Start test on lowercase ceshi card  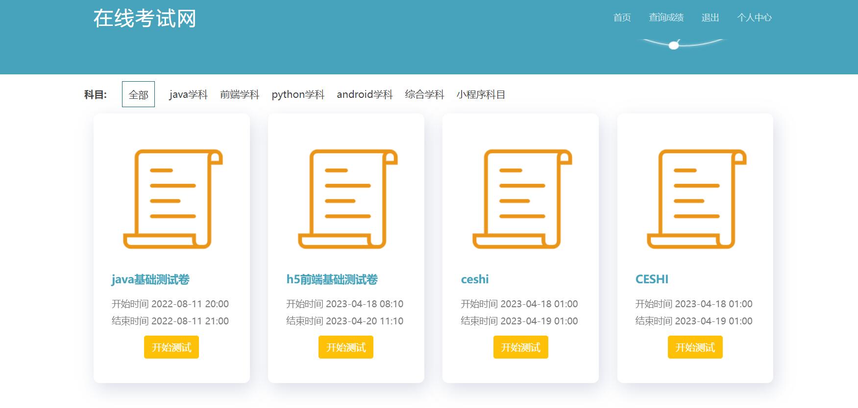coord(521,347)
